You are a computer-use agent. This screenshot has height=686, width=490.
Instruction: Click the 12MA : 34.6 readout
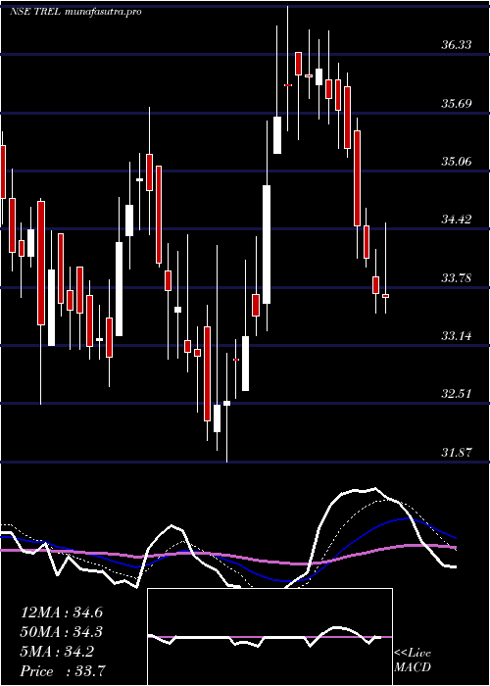pos(62,612)
